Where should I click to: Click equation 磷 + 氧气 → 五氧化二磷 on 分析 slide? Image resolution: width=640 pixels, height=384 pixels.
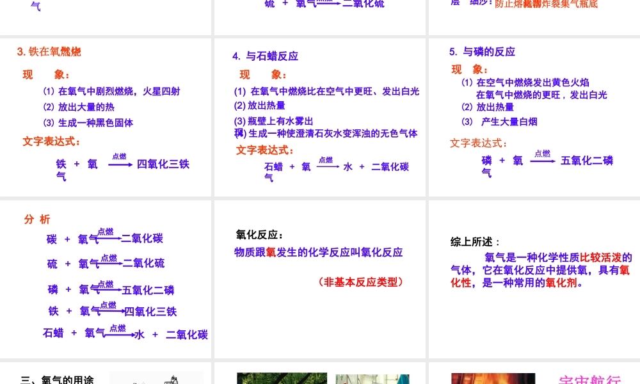click(x=111, y=288)
